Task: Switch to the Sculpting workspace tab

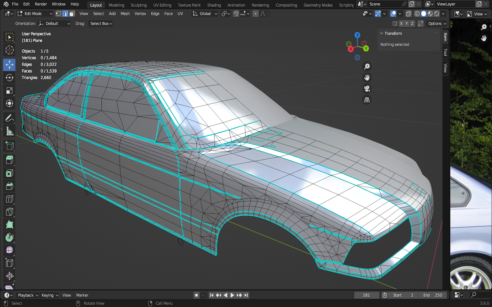Action: coord(138,5)
